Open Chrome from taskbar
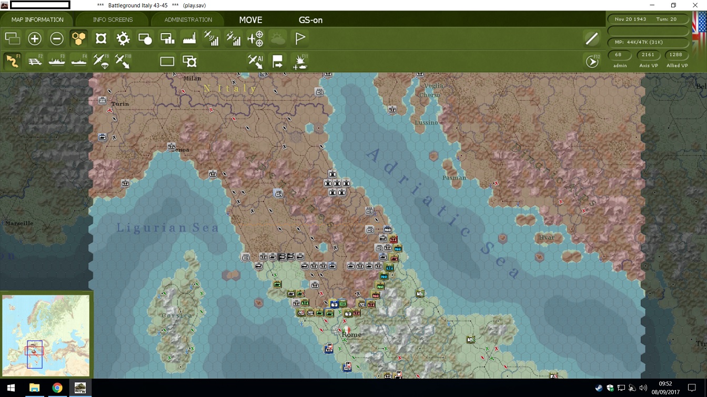The height and width of the screenshot is (397, 707). tap(57, 388)
